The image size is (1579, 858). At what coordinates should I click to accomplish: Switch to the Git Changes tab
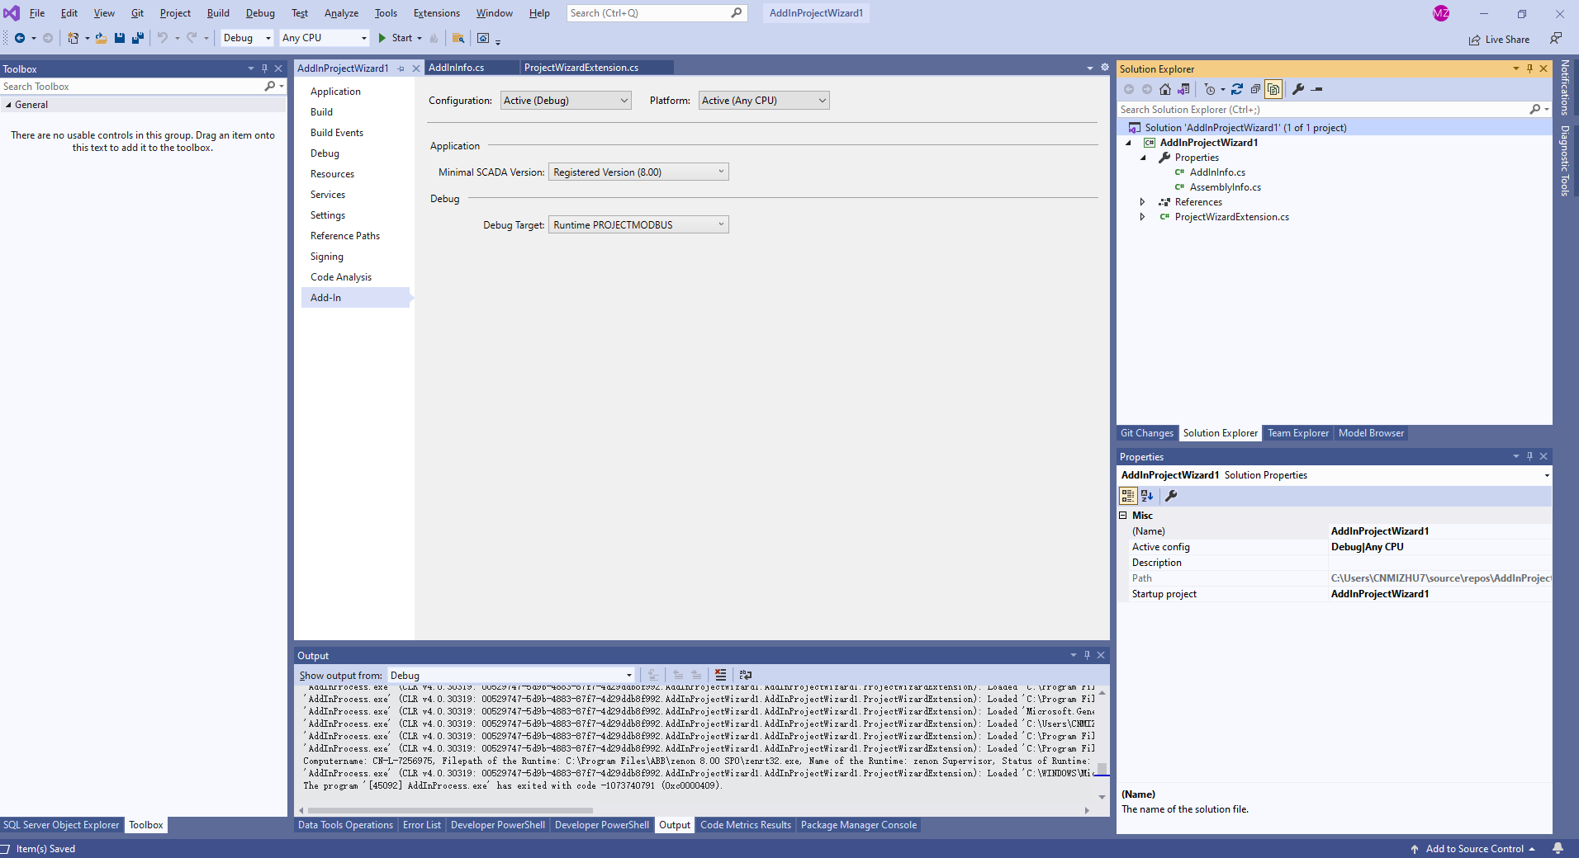pos(1146,433)
